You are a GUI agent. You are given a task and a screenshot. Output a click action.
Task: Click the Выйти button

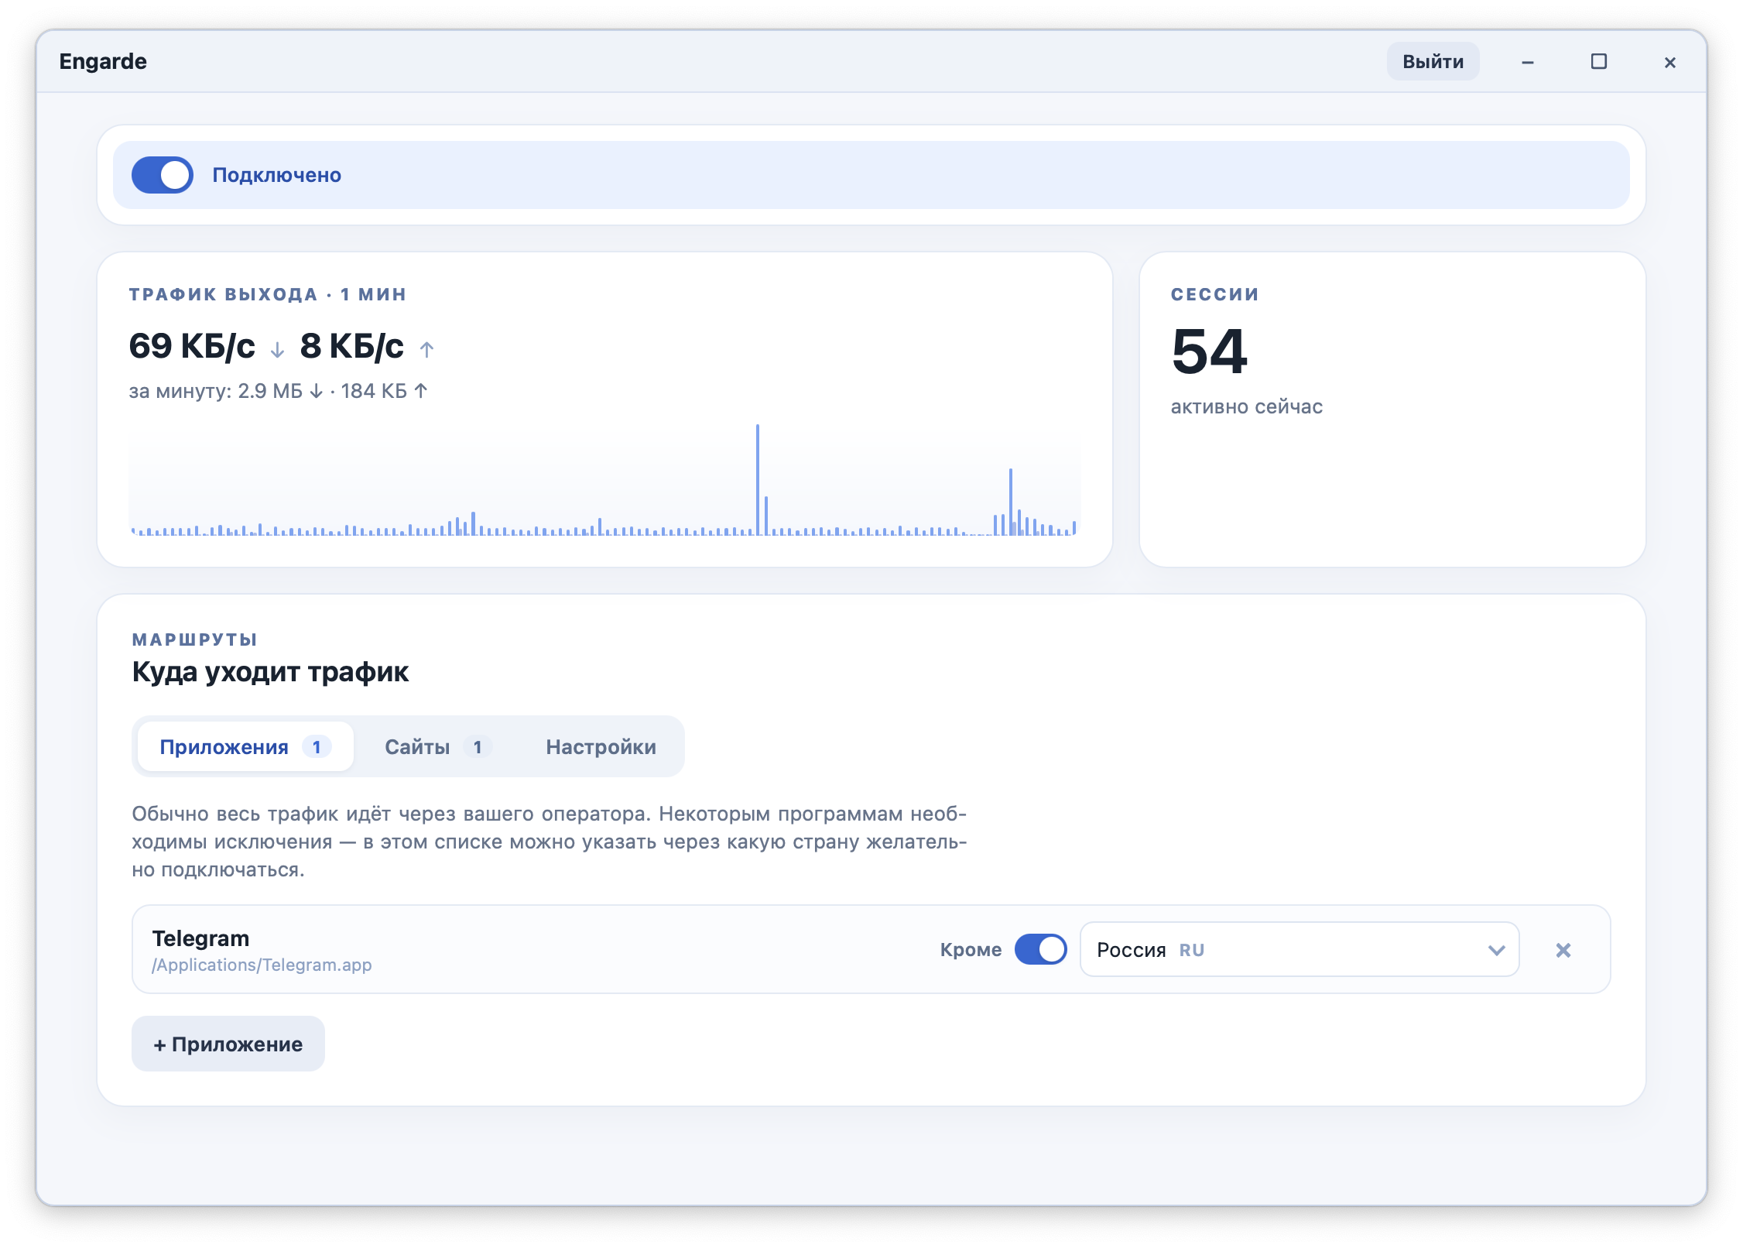pyautogui.click(x=1433, y=61)
